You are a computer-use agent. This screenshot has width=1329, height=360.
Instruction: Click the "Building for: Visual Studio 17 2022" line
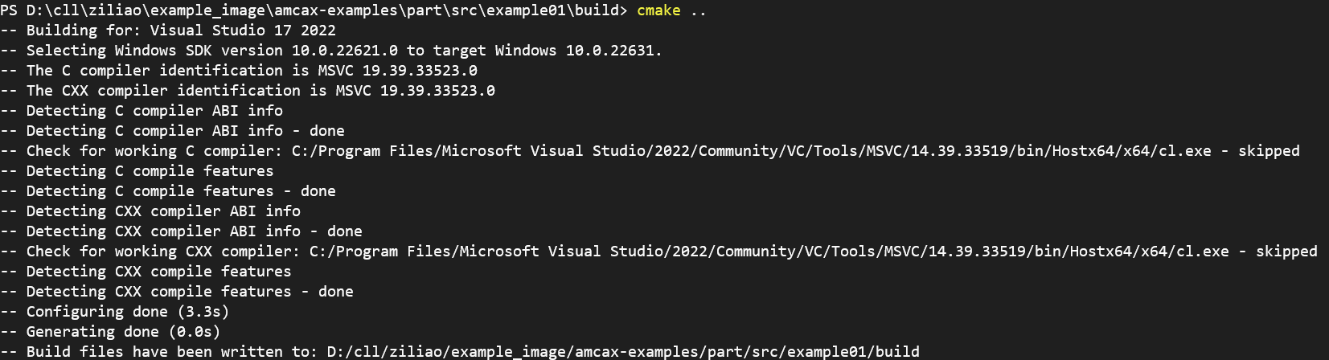[x=181, y=31]
